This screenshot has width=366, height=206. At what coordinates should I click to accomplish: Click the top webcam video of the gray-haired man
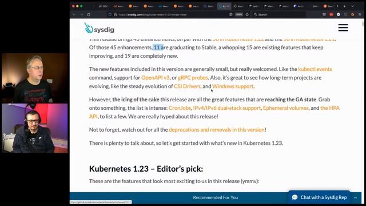(x=35, y=78)
